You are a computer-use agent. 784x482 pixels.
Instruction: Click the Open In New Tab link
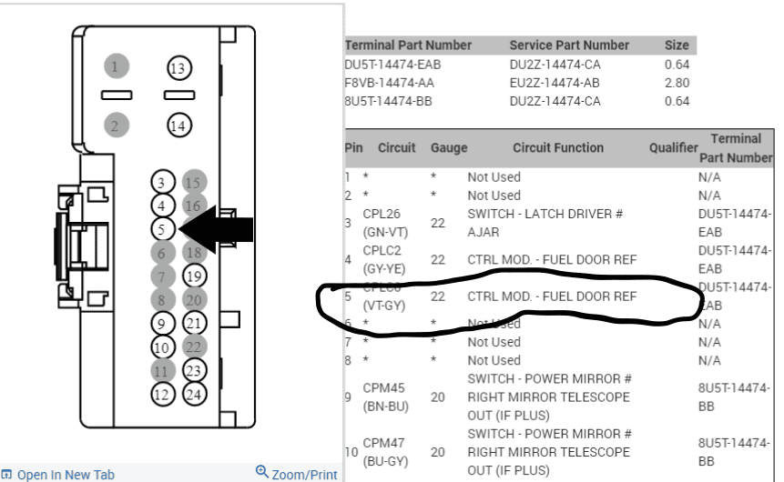[66, 475]
